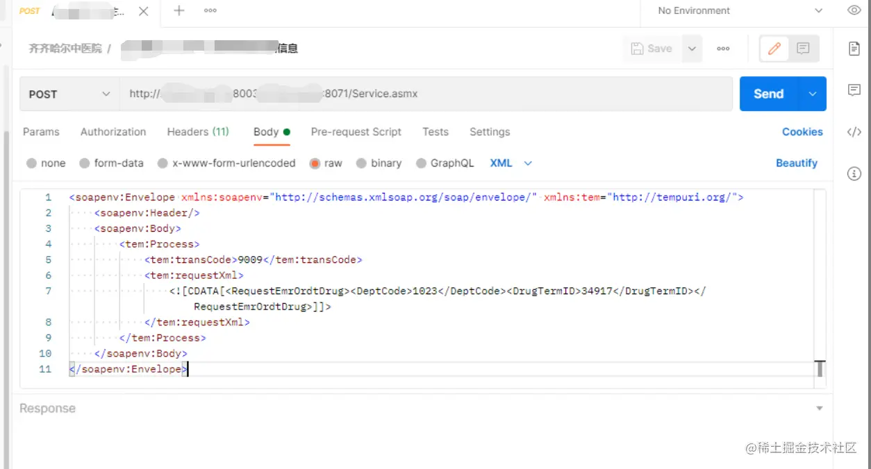
Task: Select the none body type
Action: point(46,163)
